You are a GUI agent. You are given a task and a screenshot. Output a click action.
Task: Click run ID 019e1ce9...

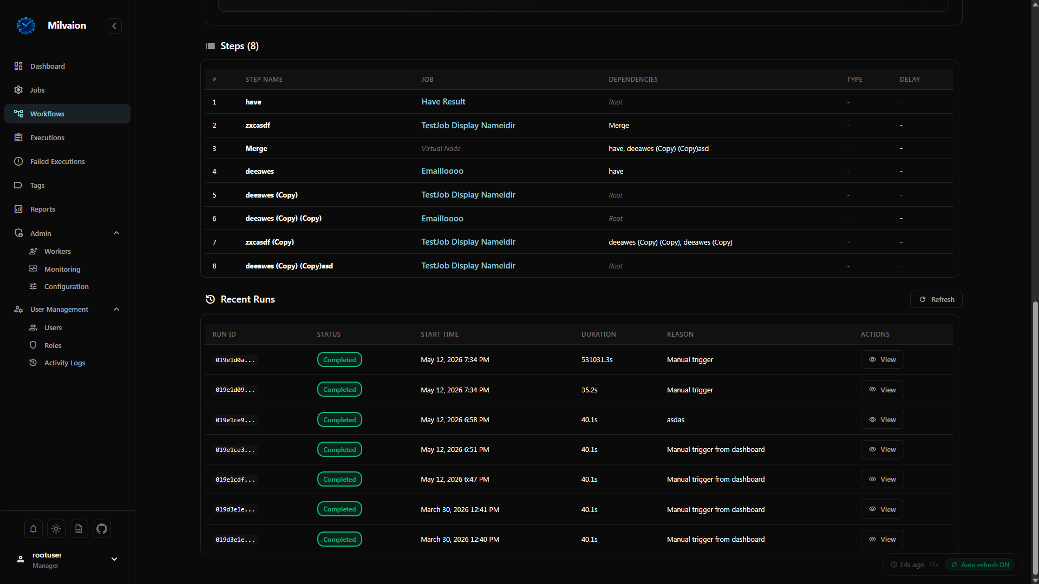pos(235,420)
